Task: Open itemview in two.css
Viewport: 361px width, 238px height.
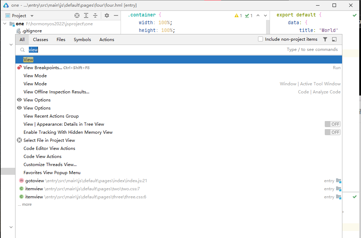Action: pyautogui.click(x=179, y=189)
